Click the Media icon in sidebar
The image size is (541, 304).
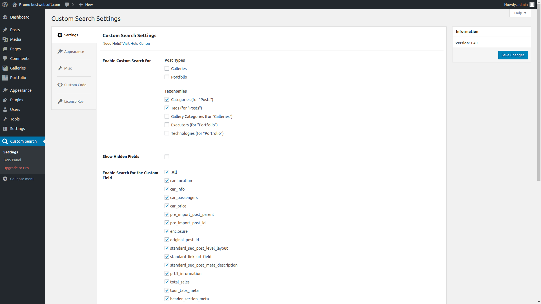point(5,39)
